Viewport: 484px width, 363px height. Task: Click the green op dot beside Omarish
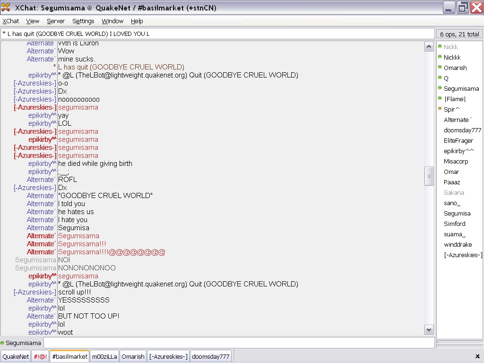440,68
